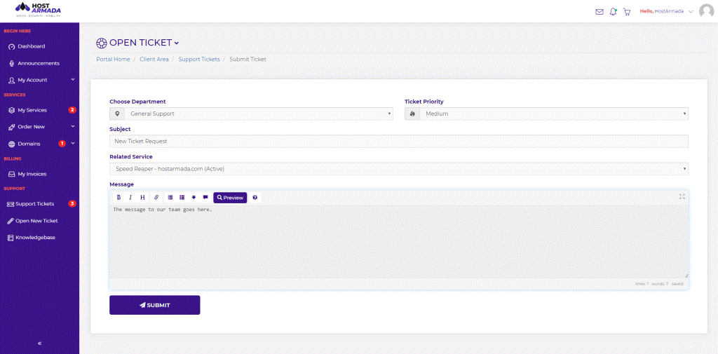This screenshot has height=354, width=718.
Task: Click Client Area breadcrumb link
Action: (154, 60)
